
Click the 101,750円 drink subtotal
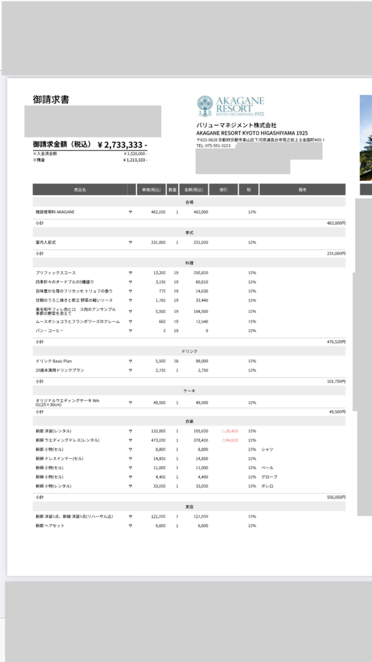pos(335,381)
